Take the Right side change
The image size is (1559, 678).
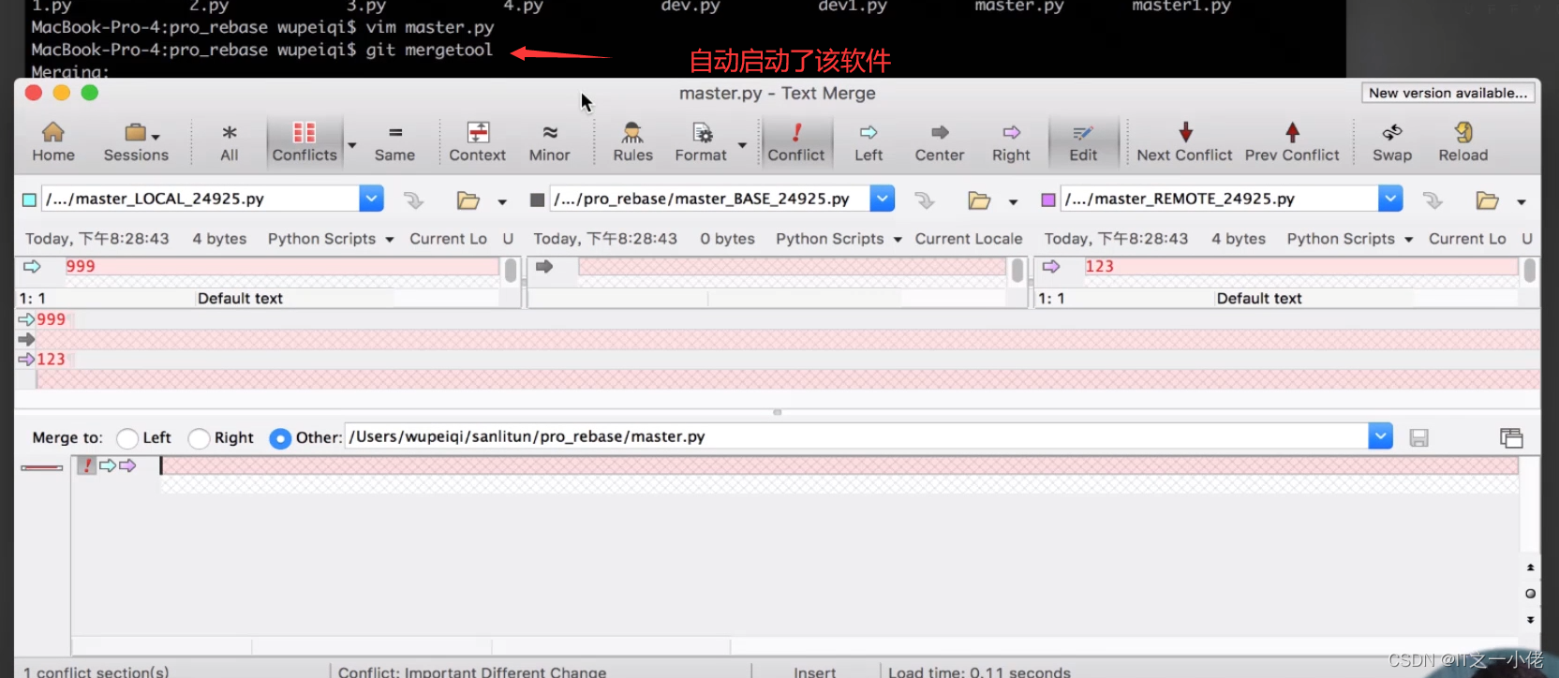point(1011,142)
